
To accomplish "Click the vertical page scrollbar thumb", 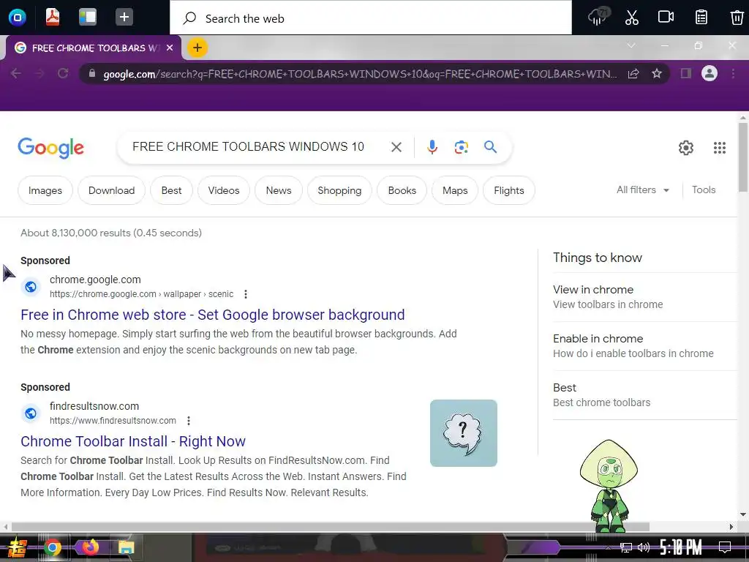I will point(743,157).
